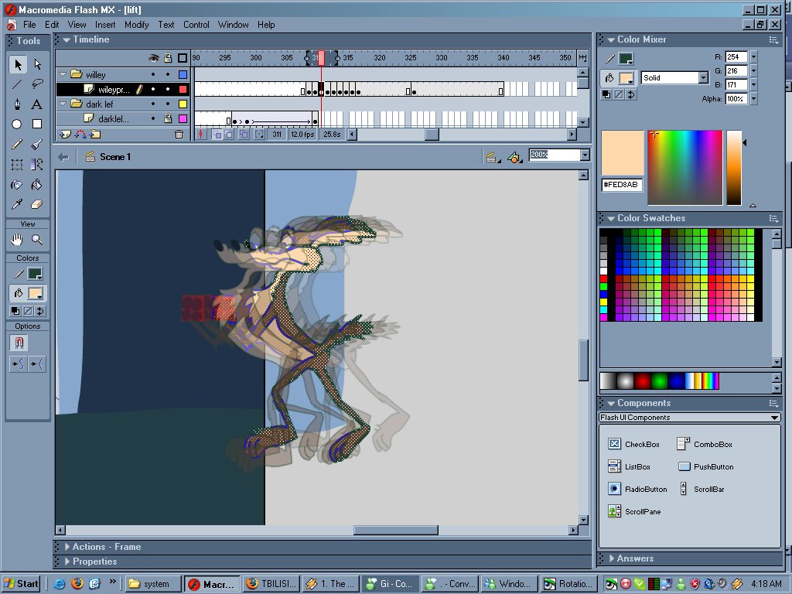Select the Pencil tool
Screen dimensions: 792x594
click(x=17, y=145)
